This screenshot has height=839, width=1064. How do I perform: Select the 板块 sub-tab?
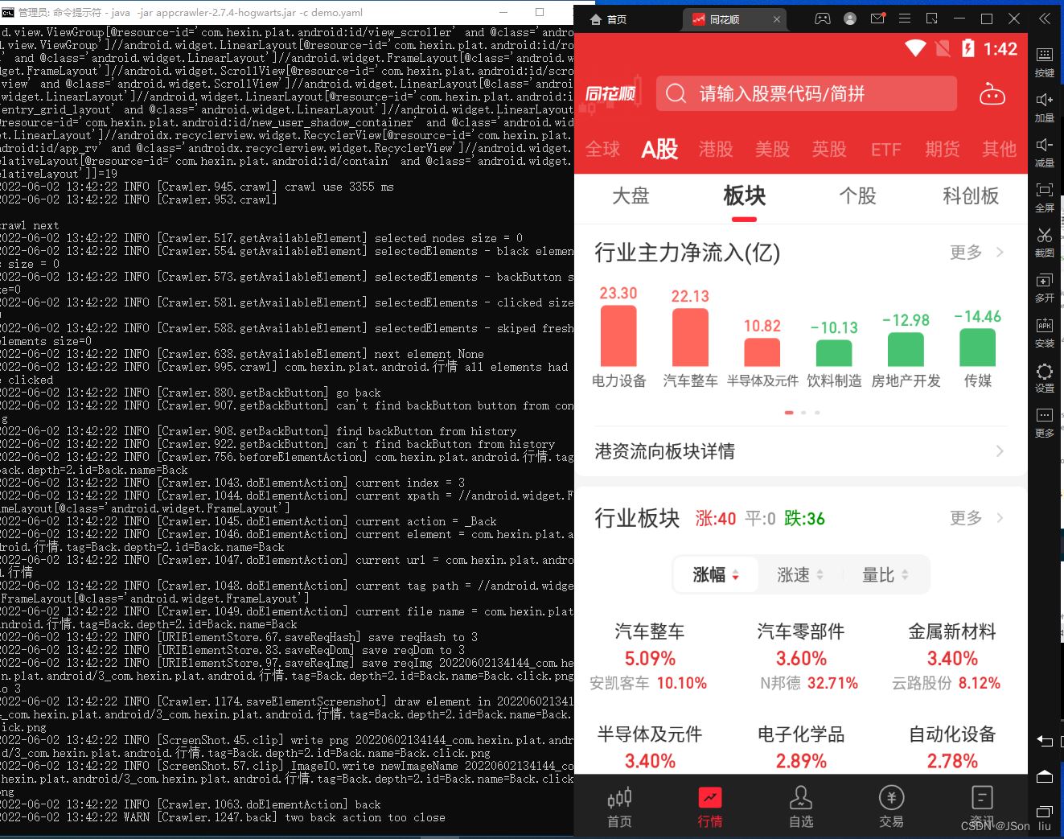pos(744,196)
